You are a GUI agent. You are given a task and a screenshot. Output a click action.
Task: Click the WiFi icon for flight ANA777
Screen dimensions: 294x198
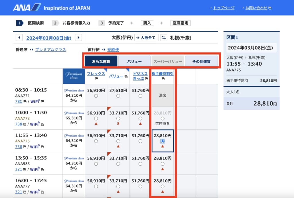pos(34,191)
